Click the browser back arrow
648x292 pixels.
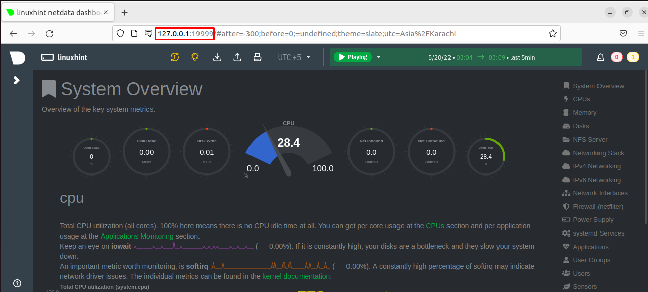pyautogui.click(x=14, y=33)
